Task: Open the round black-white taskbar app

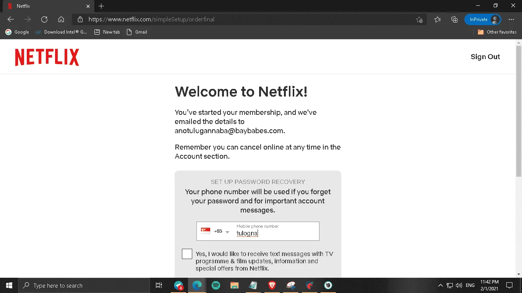Action: pos(328,285)
